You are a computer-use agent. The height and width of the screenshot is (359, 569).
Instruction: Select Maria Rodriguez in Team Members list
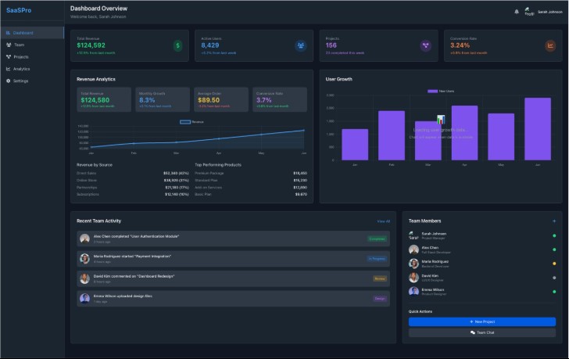tap(482, 264)
